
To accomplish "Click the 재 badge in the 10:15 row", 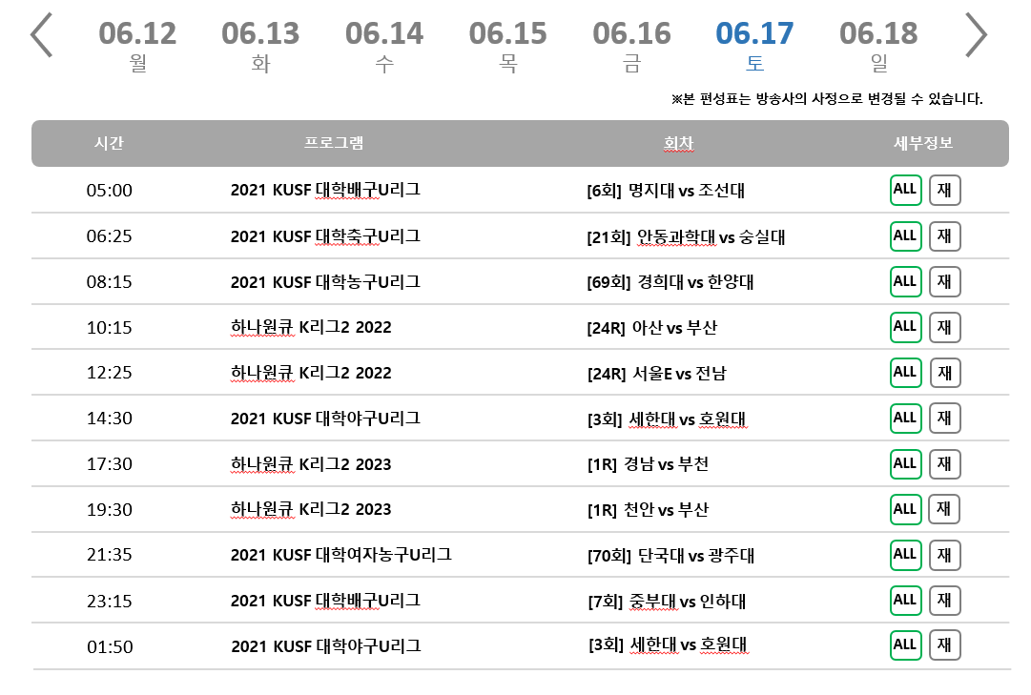I will (944, 327).
